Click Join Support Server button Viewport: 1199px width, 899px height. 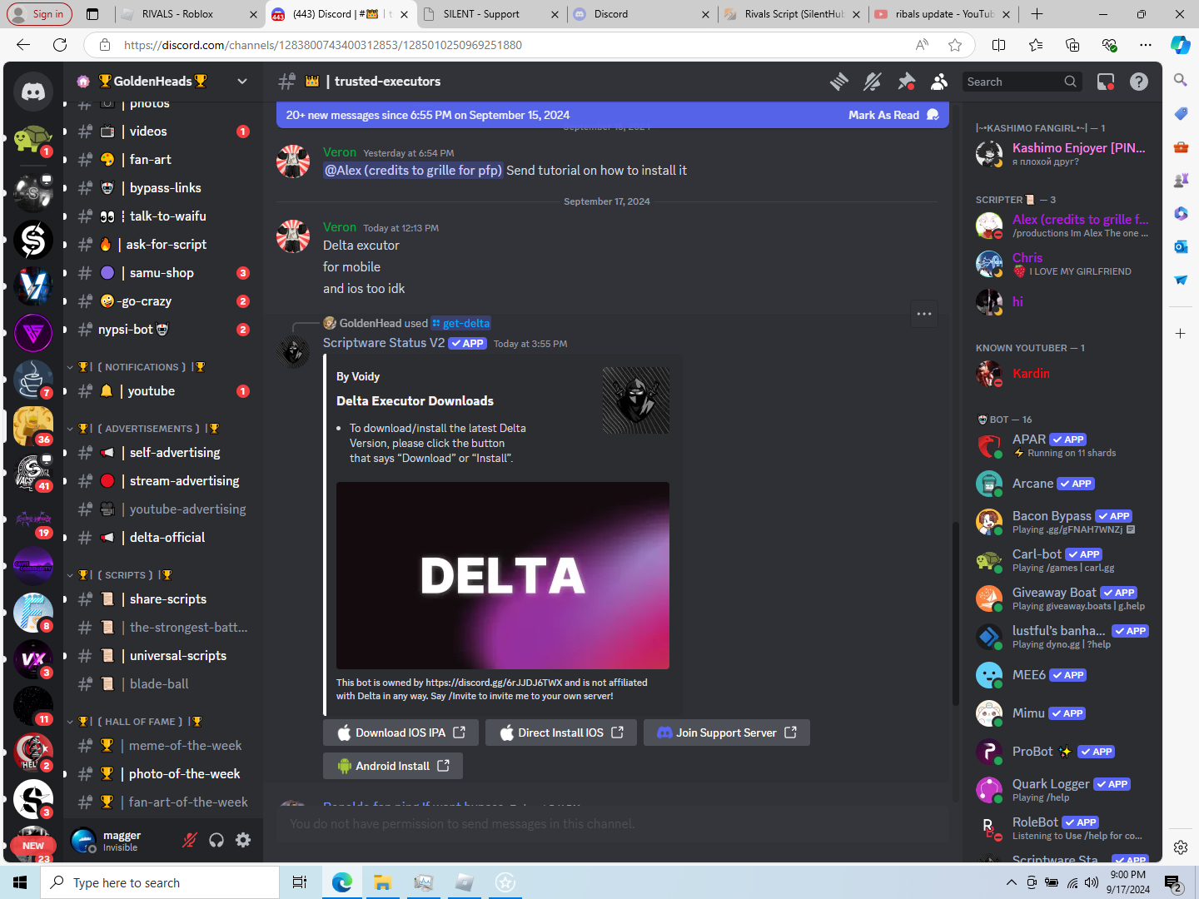pos(727,733)
